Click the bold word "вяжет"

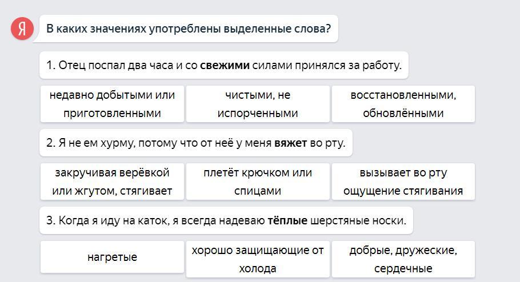[290, 143]
